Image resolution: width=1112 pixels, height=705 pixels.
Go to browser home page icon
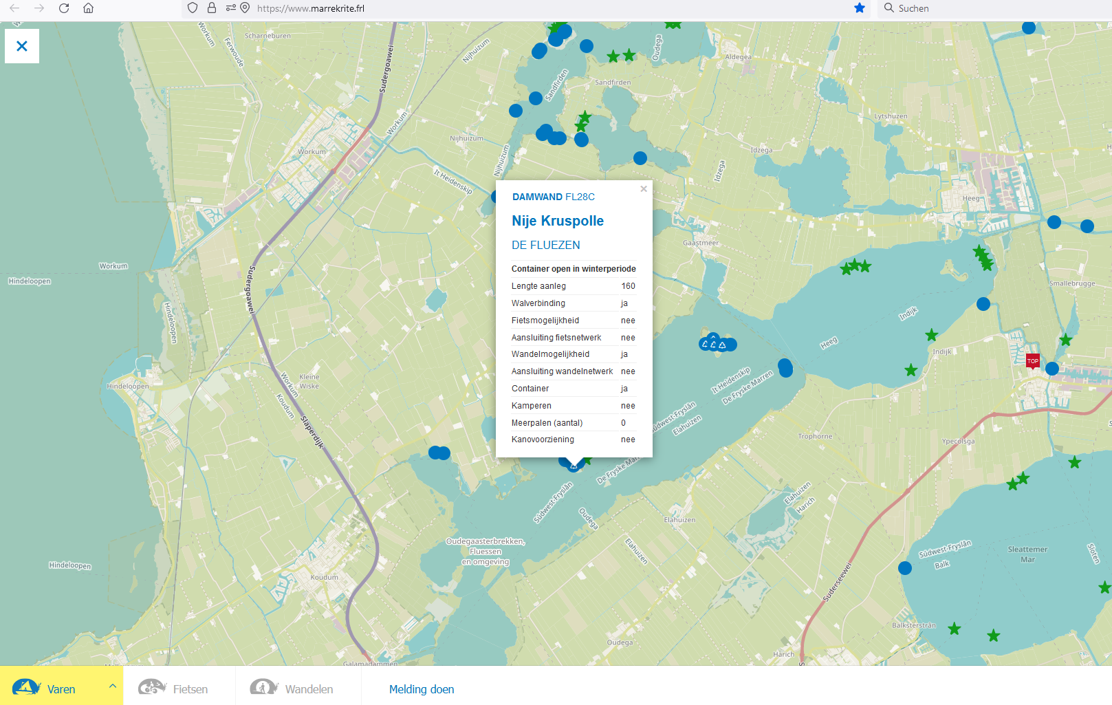click(89, 8)
